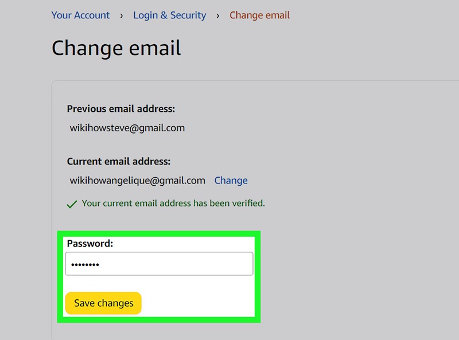459x340 pixels.
Task: Click the Password field label
Action: pyautogui.click(x=90, y=244)
